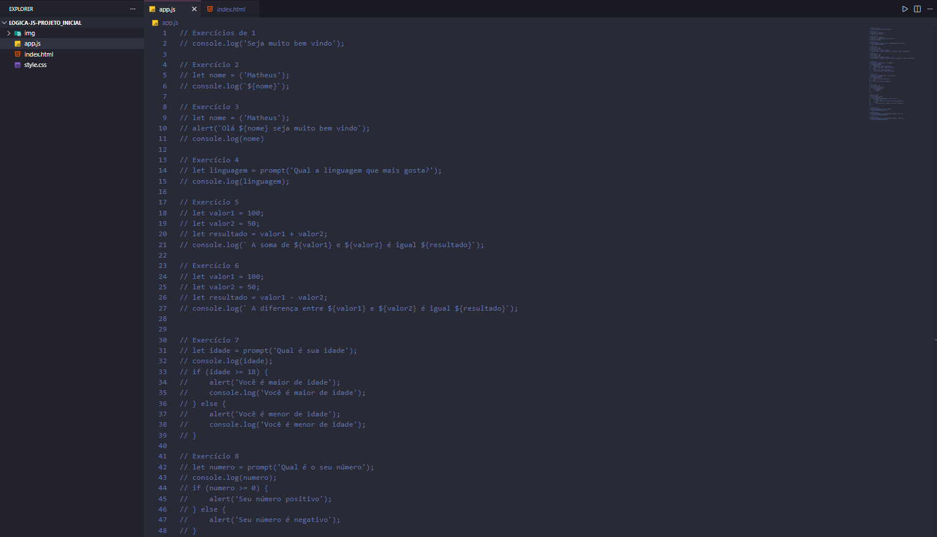Image resolution: width=937 pixels, height=537 pixels.
Task: Click the linguagem prompt line
Action: coord(310,170)
